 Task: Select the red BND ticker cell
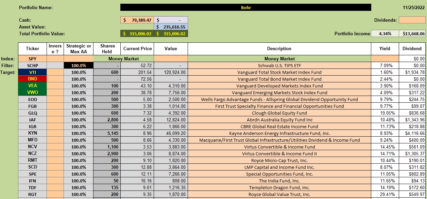tap(32, 79)
